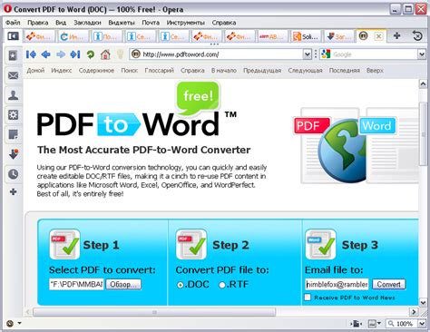This screenshot has height=332, width=430.
Task: Click the Convert button
Action: point(388,284)
